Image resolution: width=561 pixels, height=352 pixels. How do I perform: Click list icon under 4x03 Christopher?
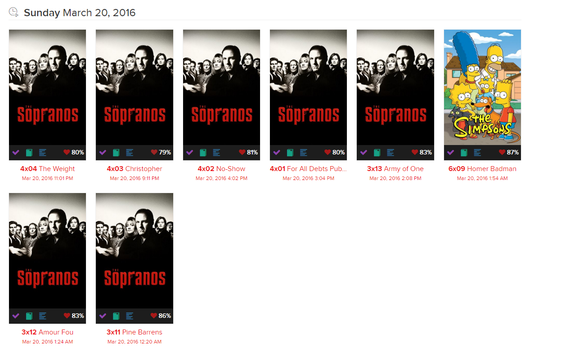pos(130,153)
